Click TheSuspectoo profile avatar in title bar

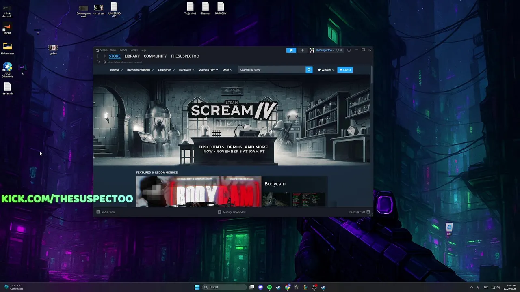312,50
